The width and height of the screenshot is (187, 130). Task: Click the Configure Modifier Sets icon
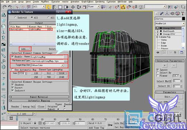(x=182, y=52)
